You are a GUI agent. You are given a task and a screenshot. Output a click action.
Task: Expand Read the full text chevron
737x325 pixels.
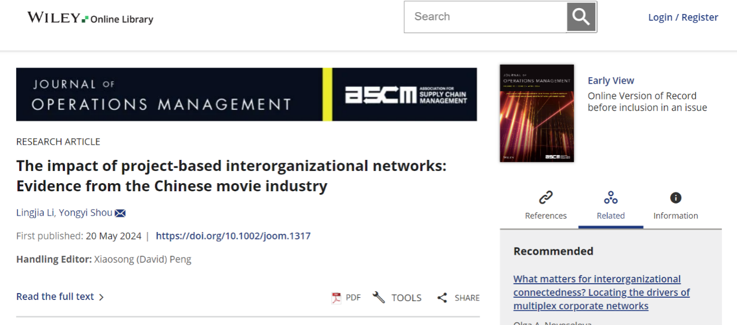[x=102, y=297]
